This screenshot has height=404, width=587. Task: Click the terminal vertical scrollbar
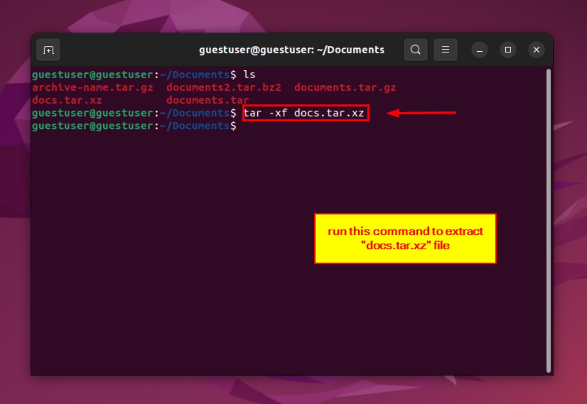548,220
